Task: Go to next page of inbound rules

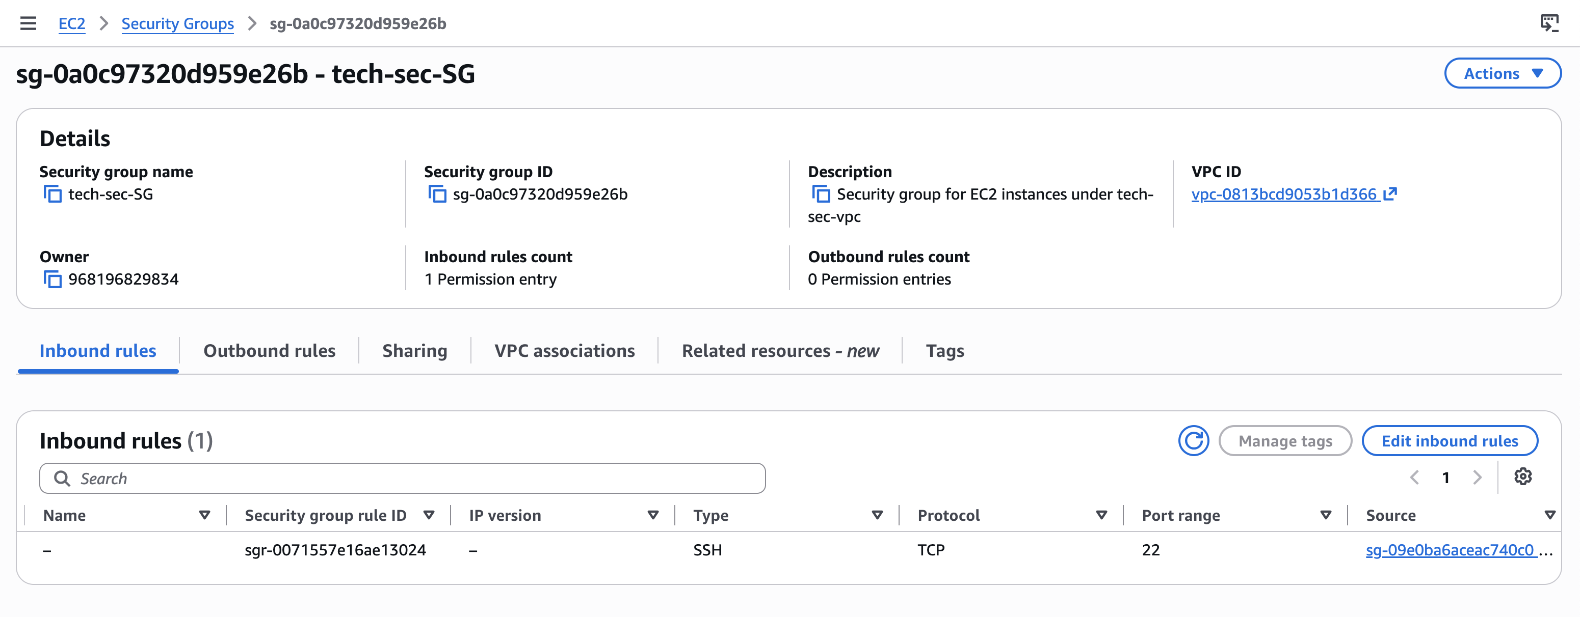Action: pos(1477,478)
